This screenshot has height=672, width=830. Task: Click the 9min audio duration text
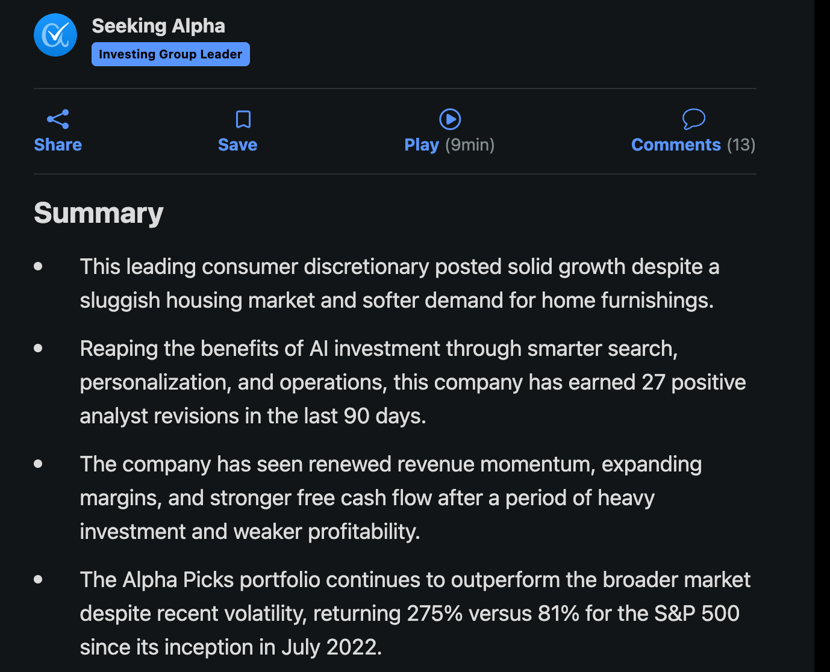coord(470,145)
